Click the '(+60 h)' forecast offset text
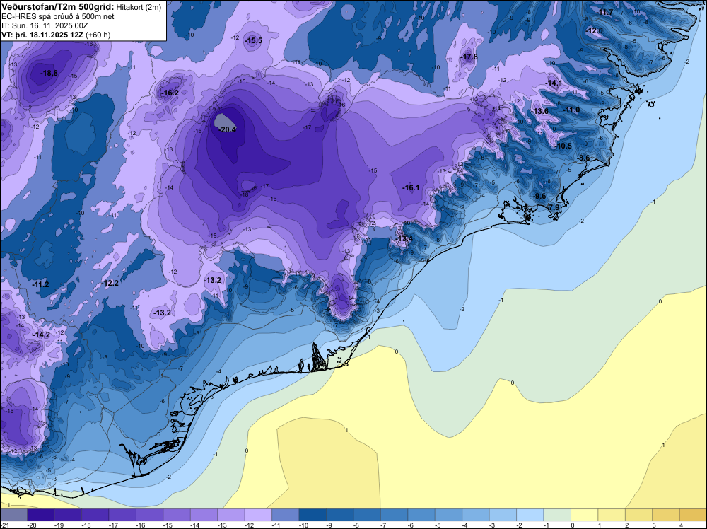This screenshot has width=707, height=529. point(98,35)
